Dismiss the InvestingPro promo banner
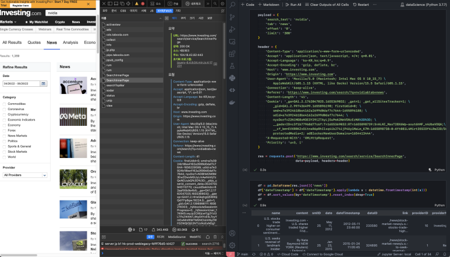This screenshot has width=450, height=257. (88, 4)
